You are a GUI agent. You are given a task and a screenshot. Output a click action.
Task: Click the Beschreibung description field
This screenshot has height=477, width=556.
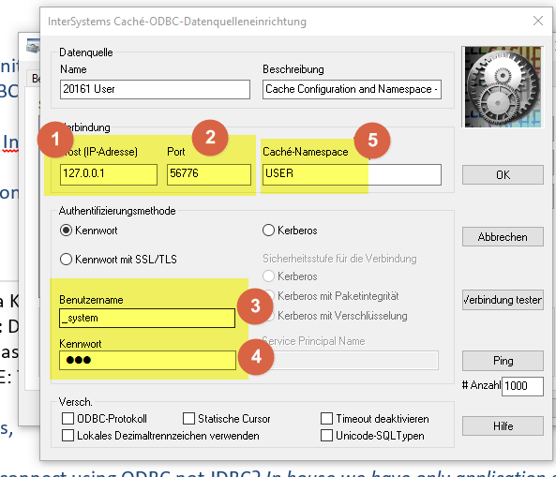pos(352,89)
